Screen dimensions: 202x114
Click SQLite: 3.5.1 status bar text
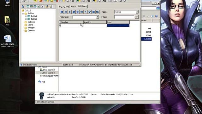click(68, 65)
